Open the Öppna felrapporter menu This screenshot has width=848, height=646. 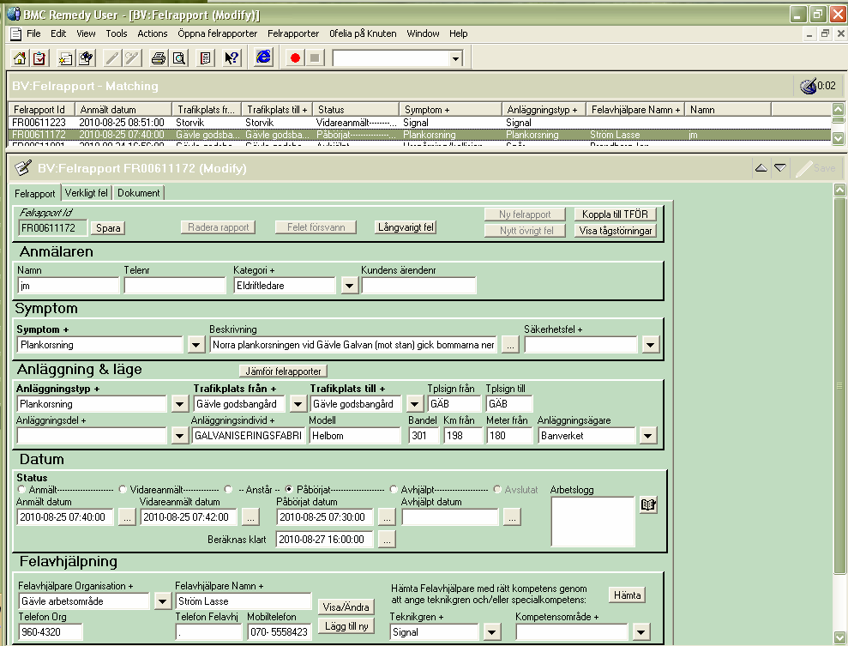[x=218, y=33]
